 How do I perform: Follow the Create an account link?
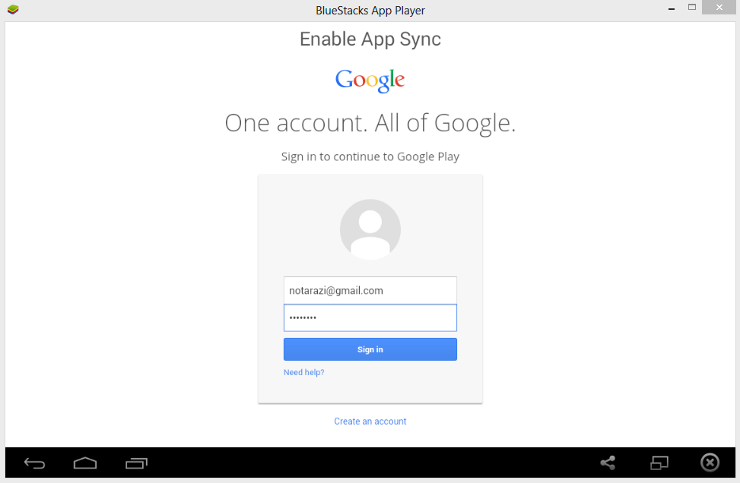click(x=370, y=421)
